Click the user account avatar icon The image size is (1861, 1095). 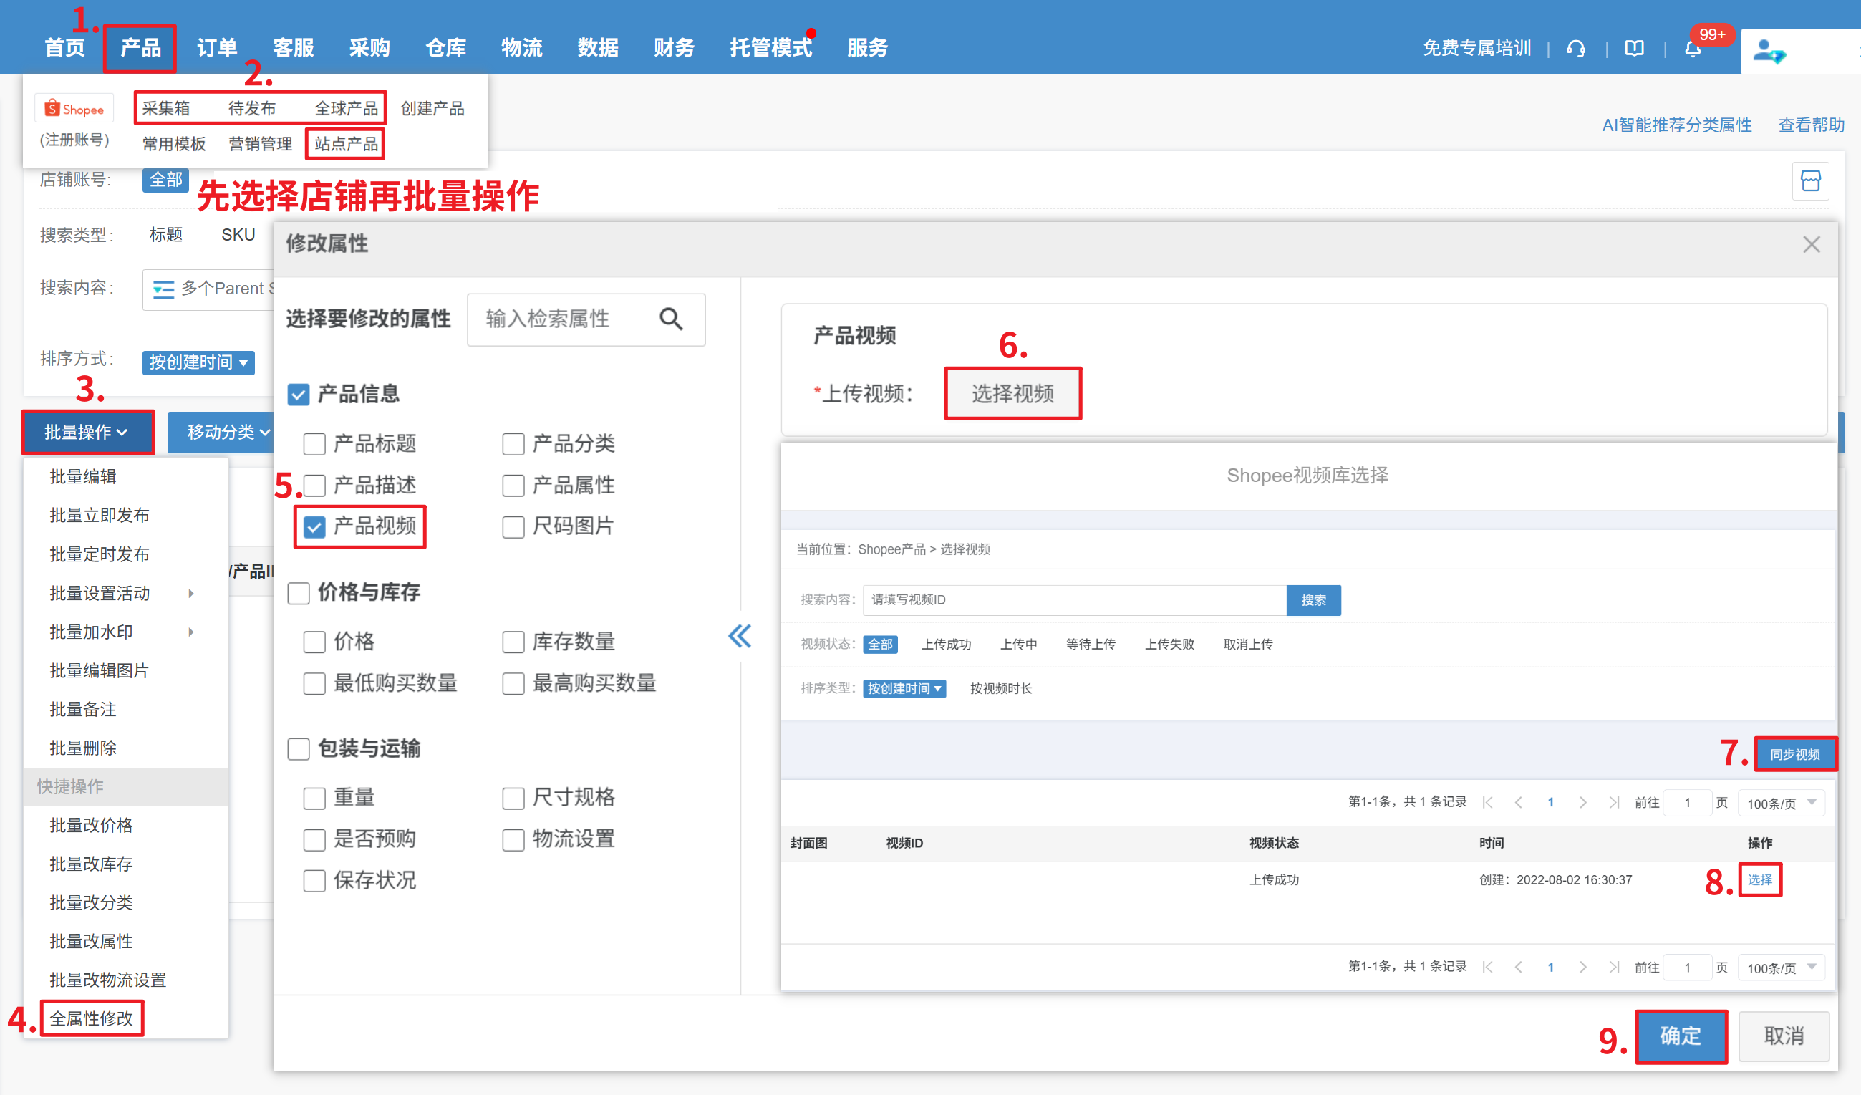[1769, 51]
